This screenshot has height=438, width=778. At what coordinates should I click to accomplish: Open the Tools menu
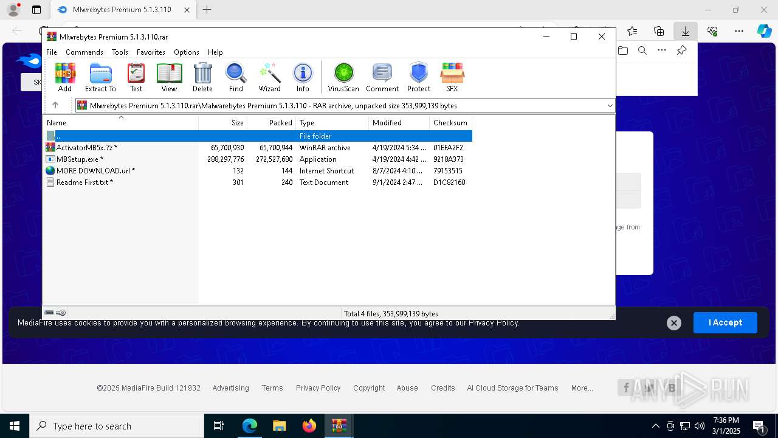120,52
